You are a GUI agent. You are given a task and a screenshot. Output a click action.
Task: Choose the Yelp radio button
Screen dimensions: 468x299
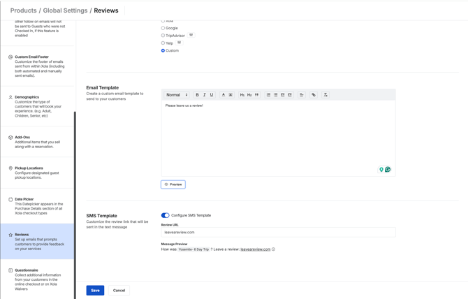[x=163, y=43]
